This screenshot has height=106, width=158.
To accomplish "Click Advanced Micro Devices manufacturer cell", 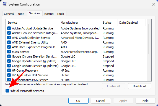I will pyautogui.click(x=80, y=38).
